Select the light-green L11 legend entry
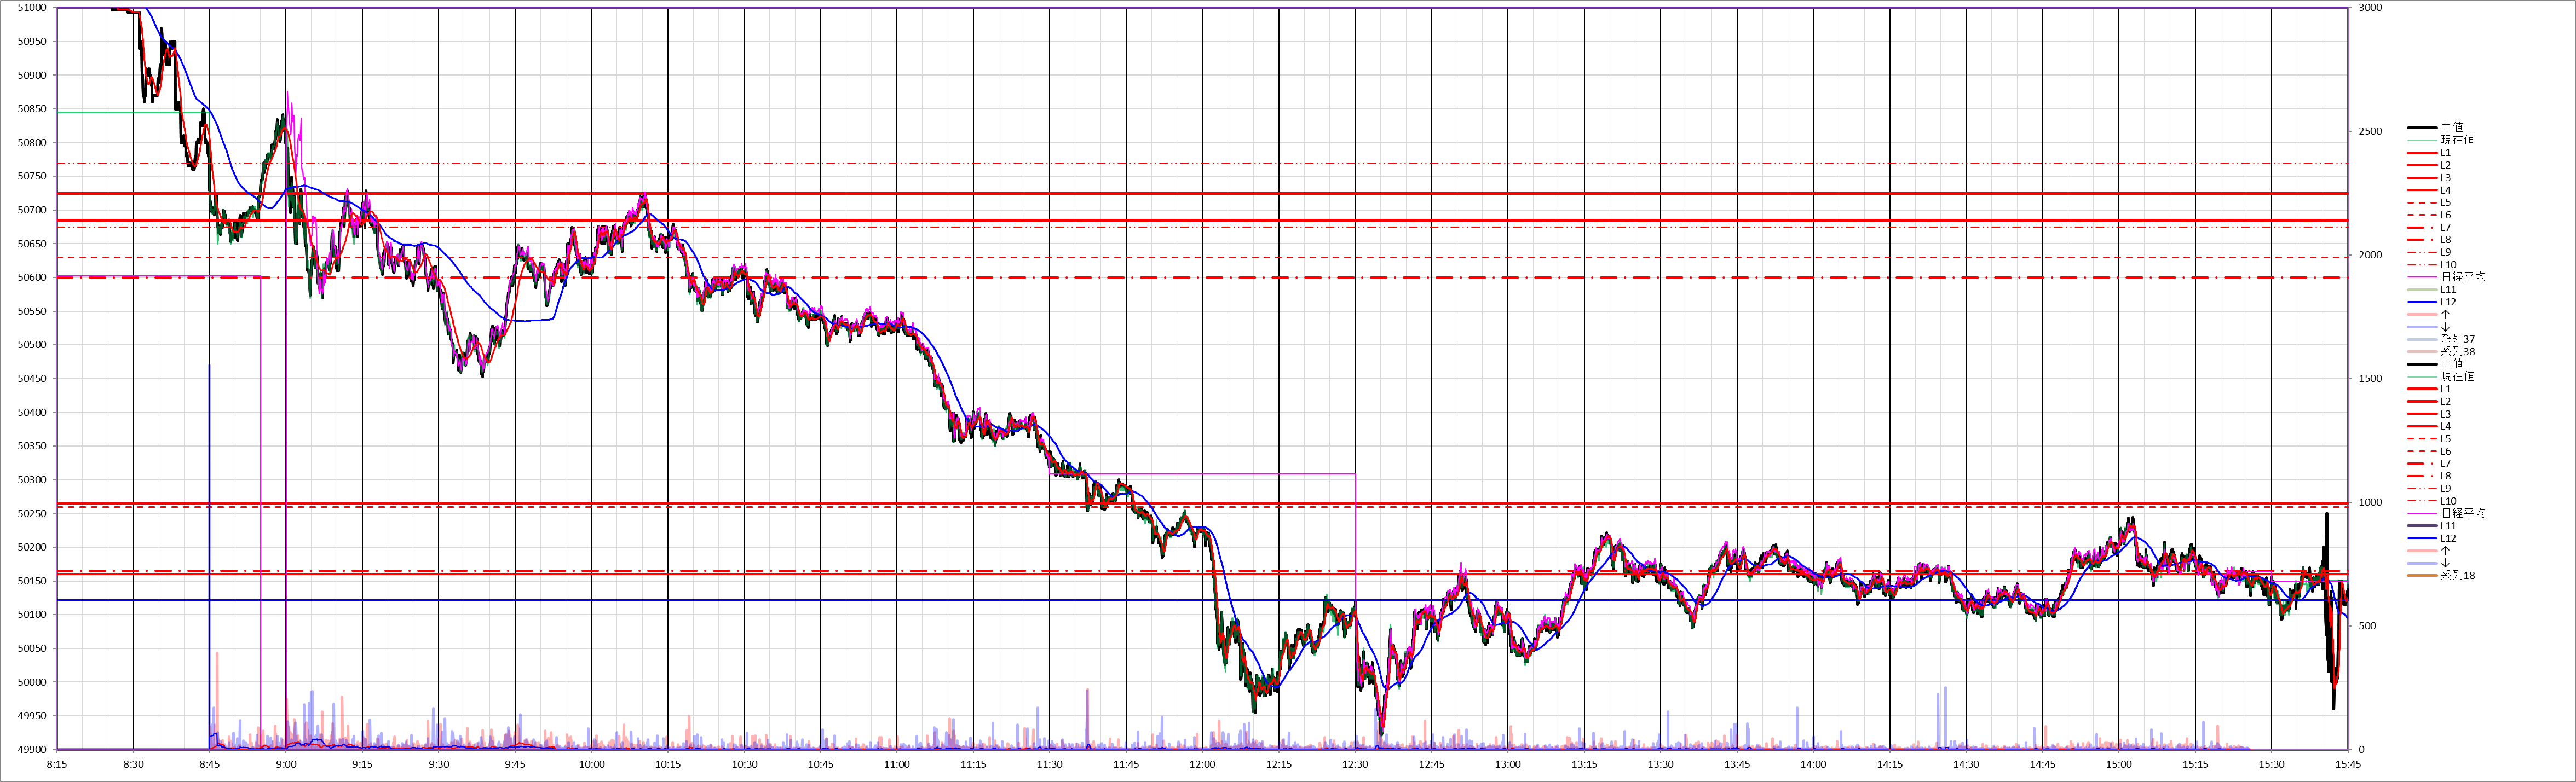This screenshot has height=782, width=2576. 2448,290
